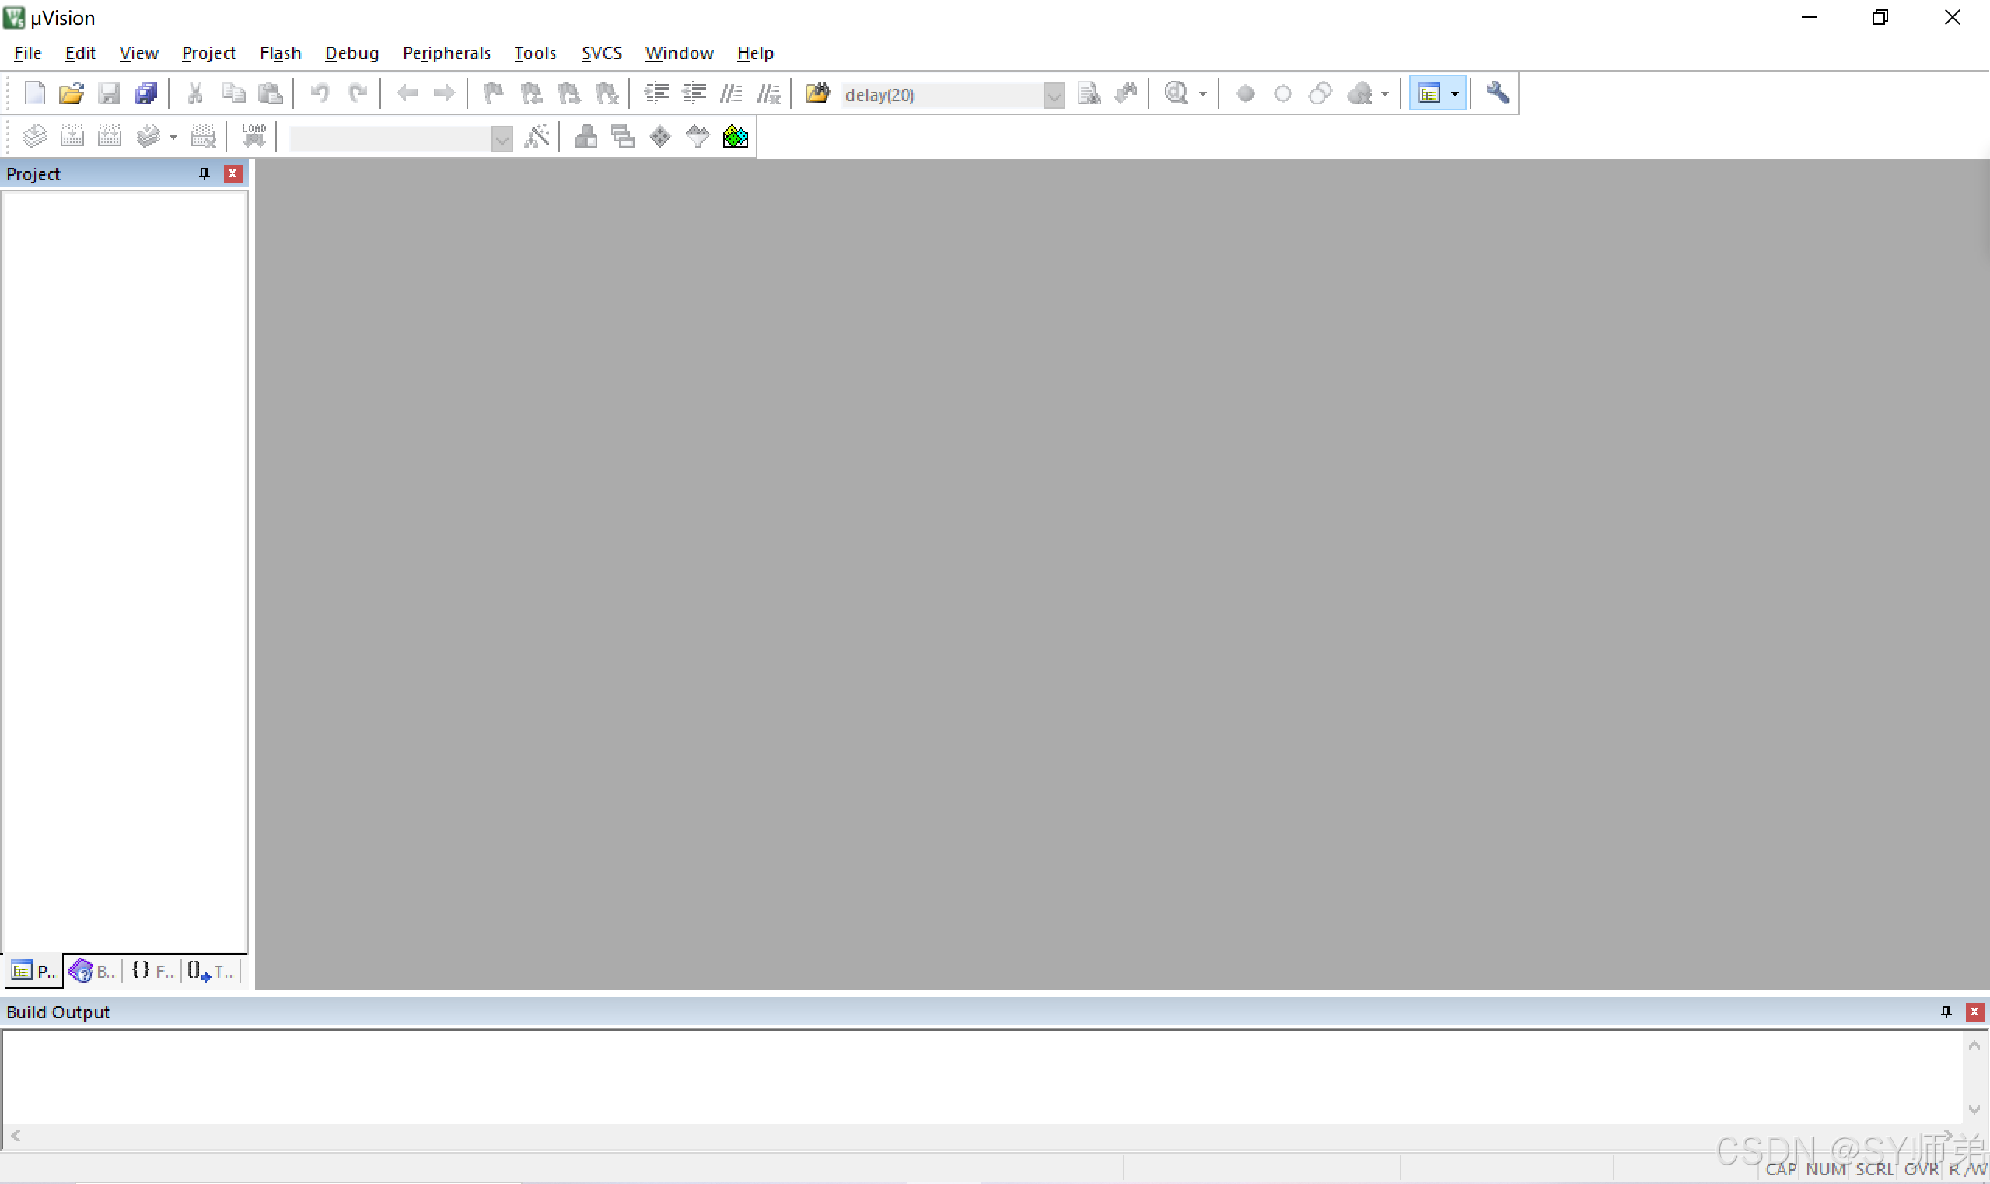This screenshot has width=1990, height=1184.
Task: Click the Batch Build icon
Action: [149, 136]
